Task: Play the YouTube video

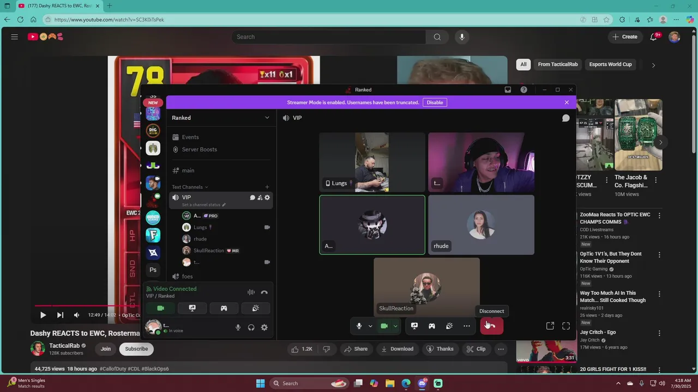Action: (43, 315)
